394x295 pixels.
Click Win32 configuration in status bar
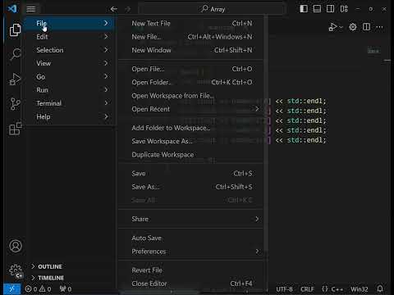click(x=360, y=289)
